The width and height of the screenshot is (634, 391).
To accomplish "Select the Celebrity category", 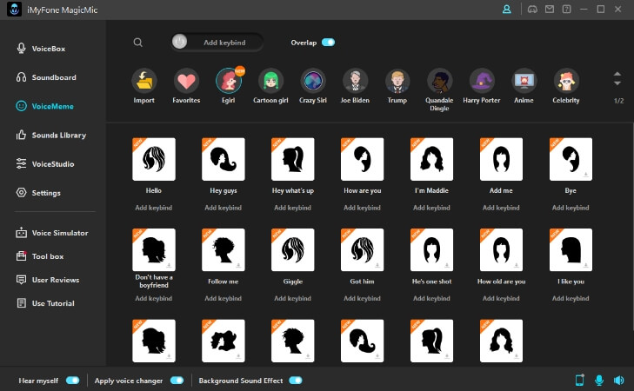I will pos(566,81).
